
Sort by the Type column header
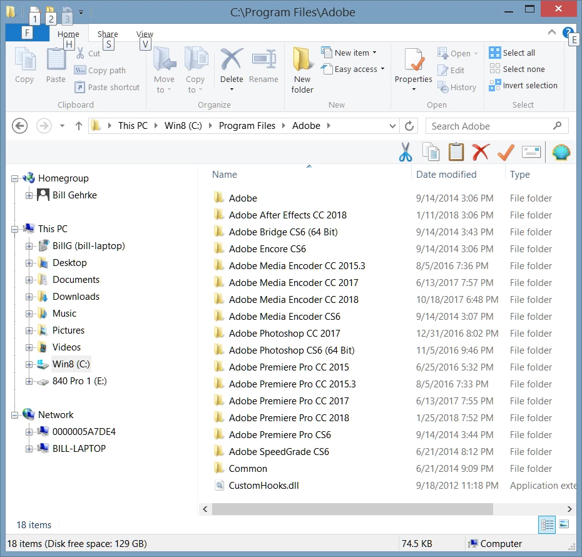coord(519,175)
